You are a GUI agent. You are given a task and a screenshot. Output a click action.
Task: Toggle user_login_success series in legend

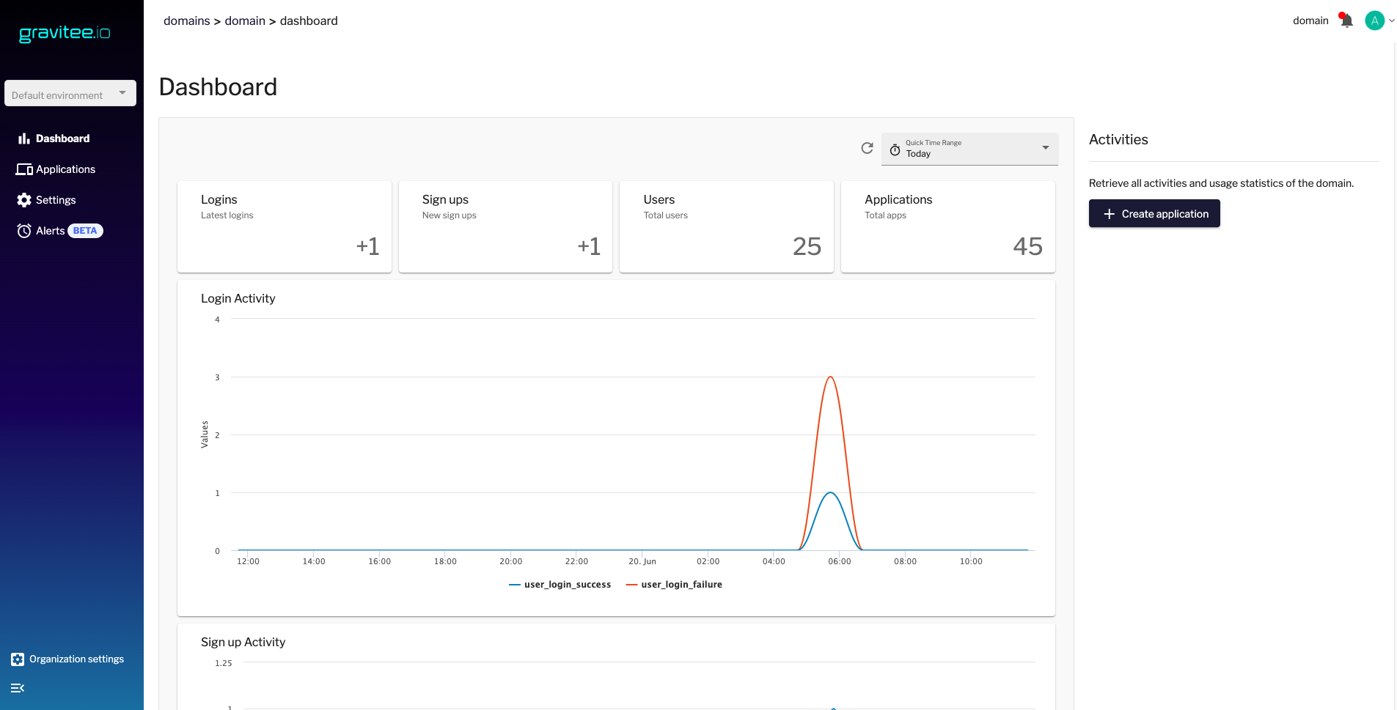click(560, 585)
